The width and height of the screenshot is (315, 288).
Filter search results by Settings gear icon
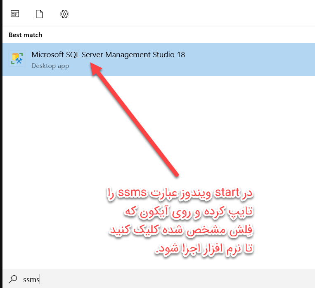[64, 14]
